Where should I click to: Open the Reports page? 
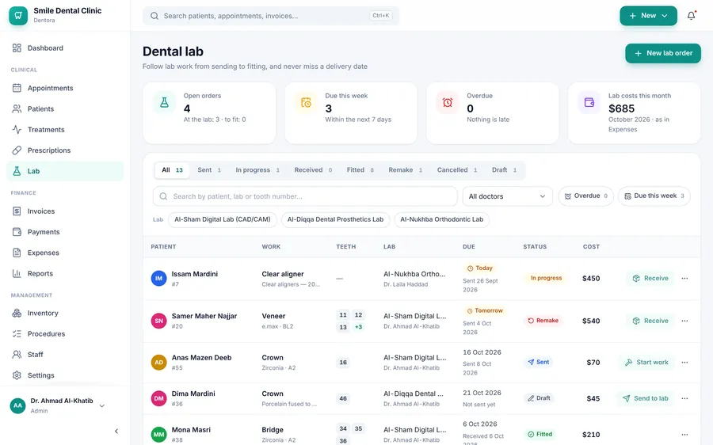65,273
